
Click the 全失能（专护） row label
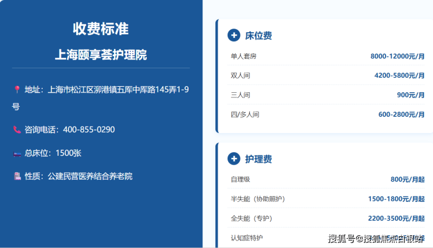point(251,219)
